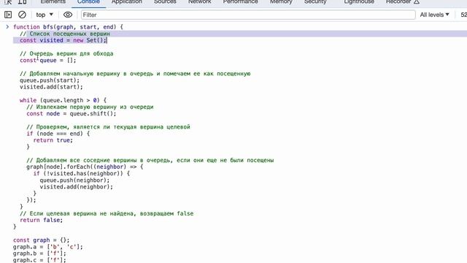Click the line 'visited.add(neighbor);'
This screenshot has height=263, width=467.
click(76, 187)
